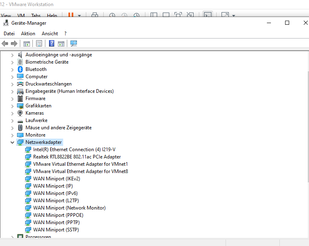Click the VMware pause button icon
This screenshot has width=309, height=246.
tap(71, 15)
